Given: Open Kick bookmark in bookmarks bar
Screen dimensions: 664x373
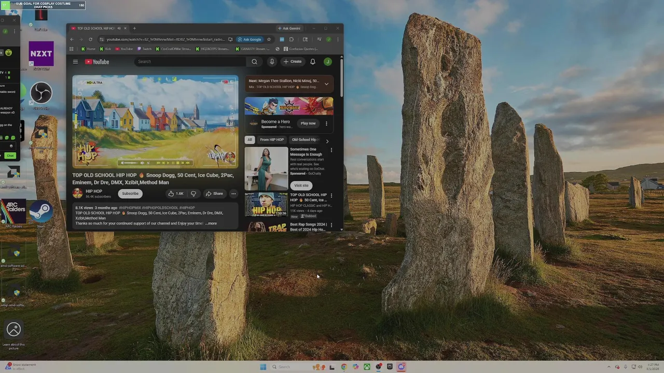Looking at the screenshot, I should [105, 49].
